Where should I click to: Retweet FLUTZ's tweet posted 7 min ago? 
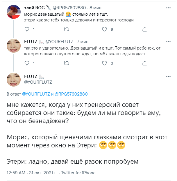click(x=66, y=63)
